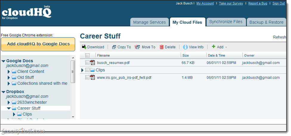Click the sidebar scrollbar up arrow
The height and width of the screenshot is (136, 291).
point(73,57)
